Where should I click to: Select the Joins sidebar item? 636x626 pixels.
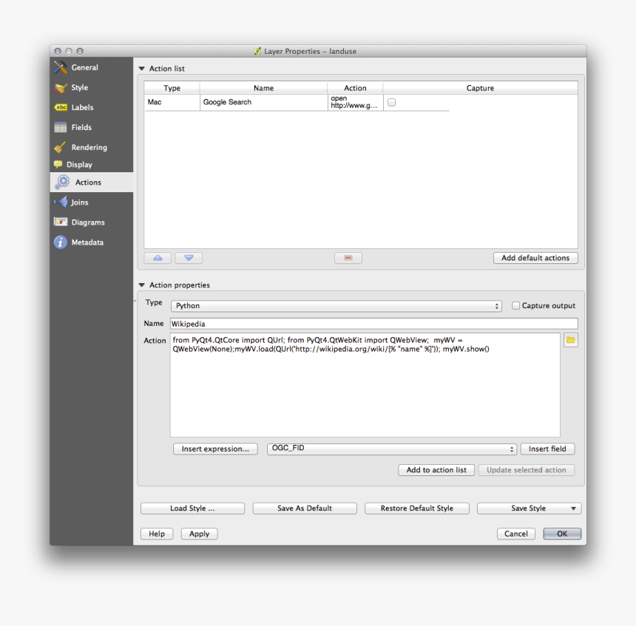(76, 202)
